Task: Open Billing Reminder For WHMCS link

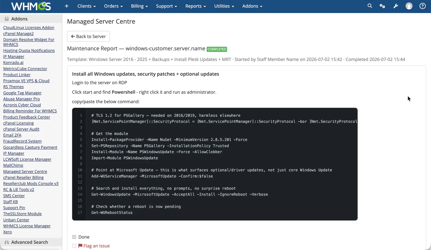Action: pyautogui.click(x=30, y=111)
